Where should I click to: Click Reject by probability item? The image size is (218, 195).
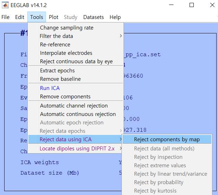[167, 182]
